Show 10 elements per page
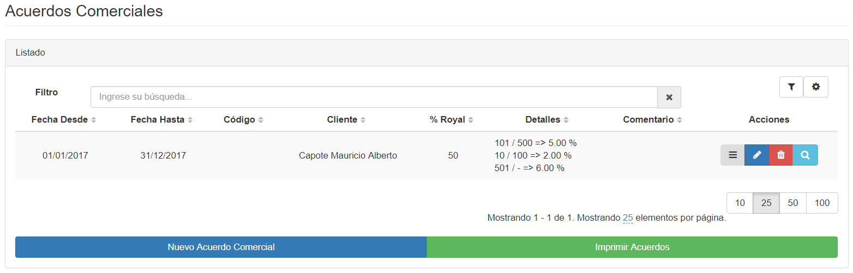The height and width of the screenshot is (273, 853). coord(740,203)
